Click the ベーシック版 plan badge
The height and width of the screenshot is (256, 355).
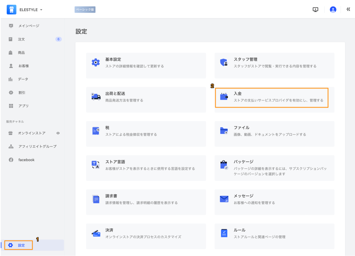pyautogui.click(x=85, y=9)
